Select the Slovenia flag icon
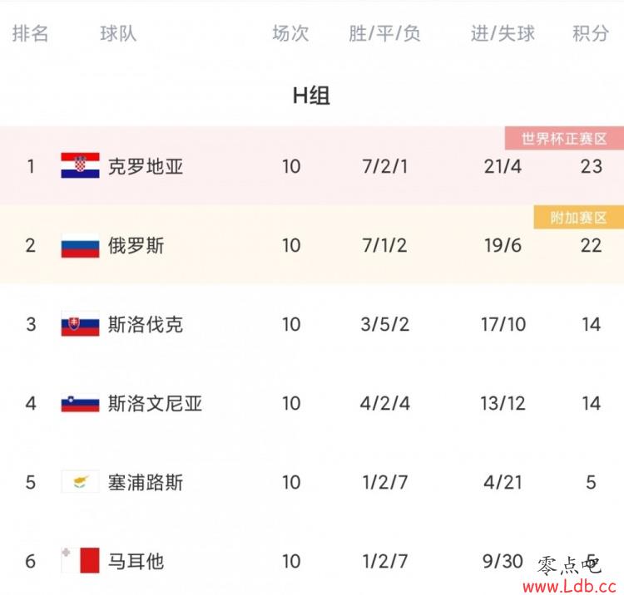Image resolution: width=624 pixels, height=595 pixels. (80, 403)
